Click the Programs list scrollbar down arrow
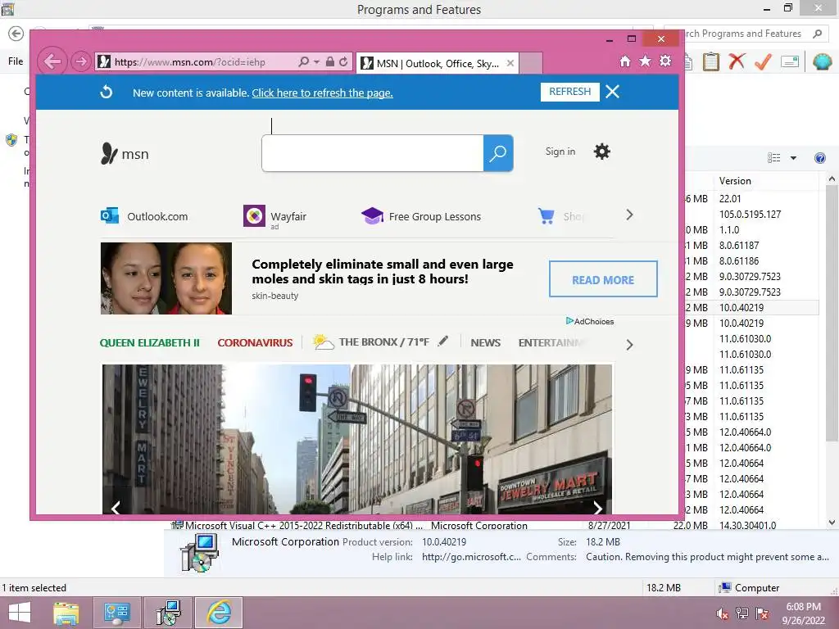The height and width of the screenshot is (629, 839). 832,523
